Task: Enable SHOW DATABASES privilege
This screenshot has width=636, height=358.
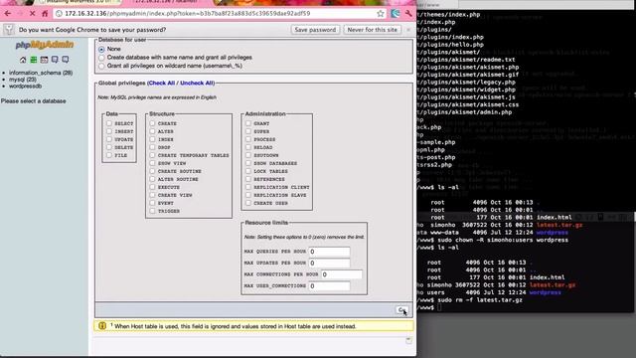Action: 248,163
